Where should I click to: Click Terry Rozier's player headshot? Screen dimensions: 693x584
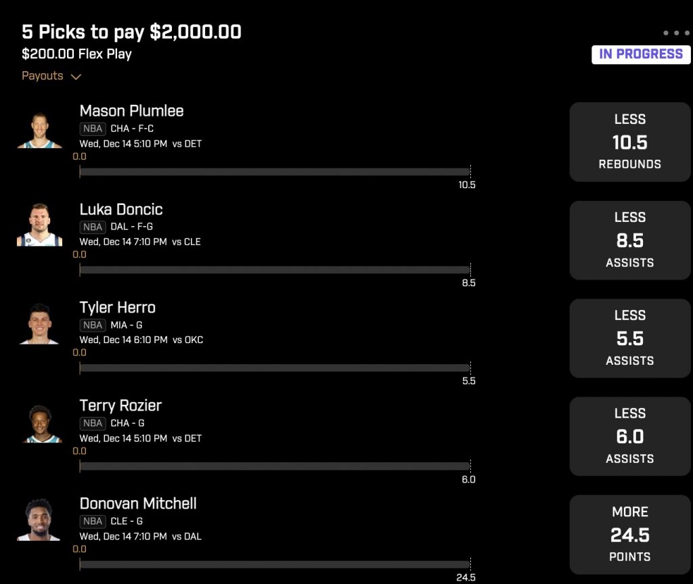coord(41,424)
